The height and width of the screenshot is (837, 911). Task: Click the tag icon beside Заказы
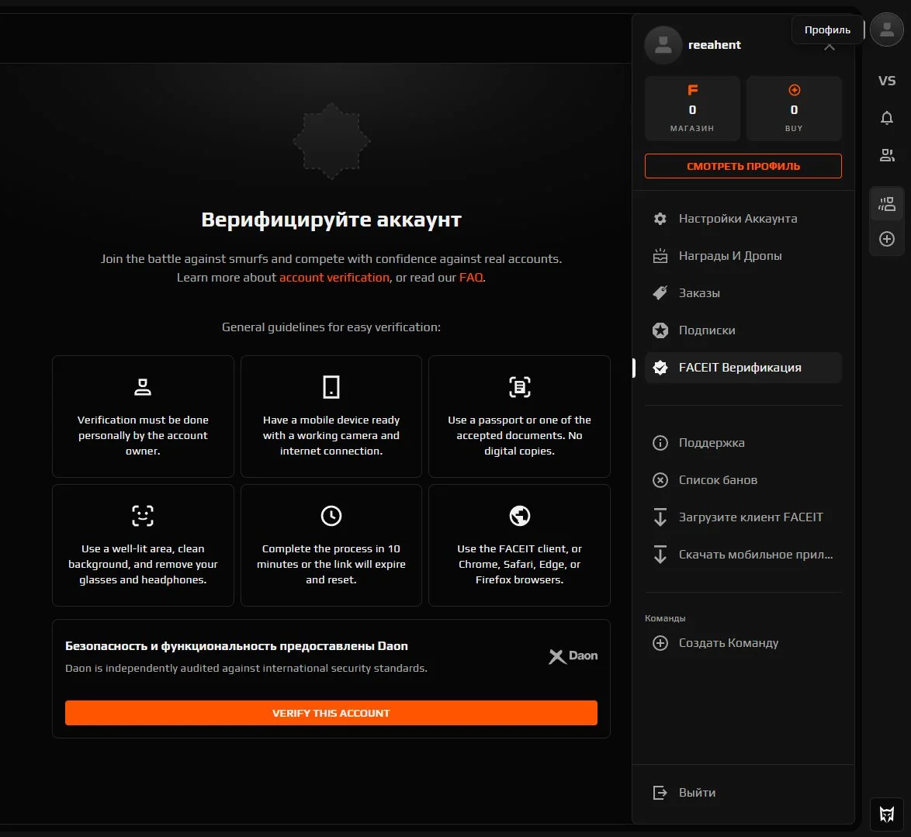click(660, 292)
